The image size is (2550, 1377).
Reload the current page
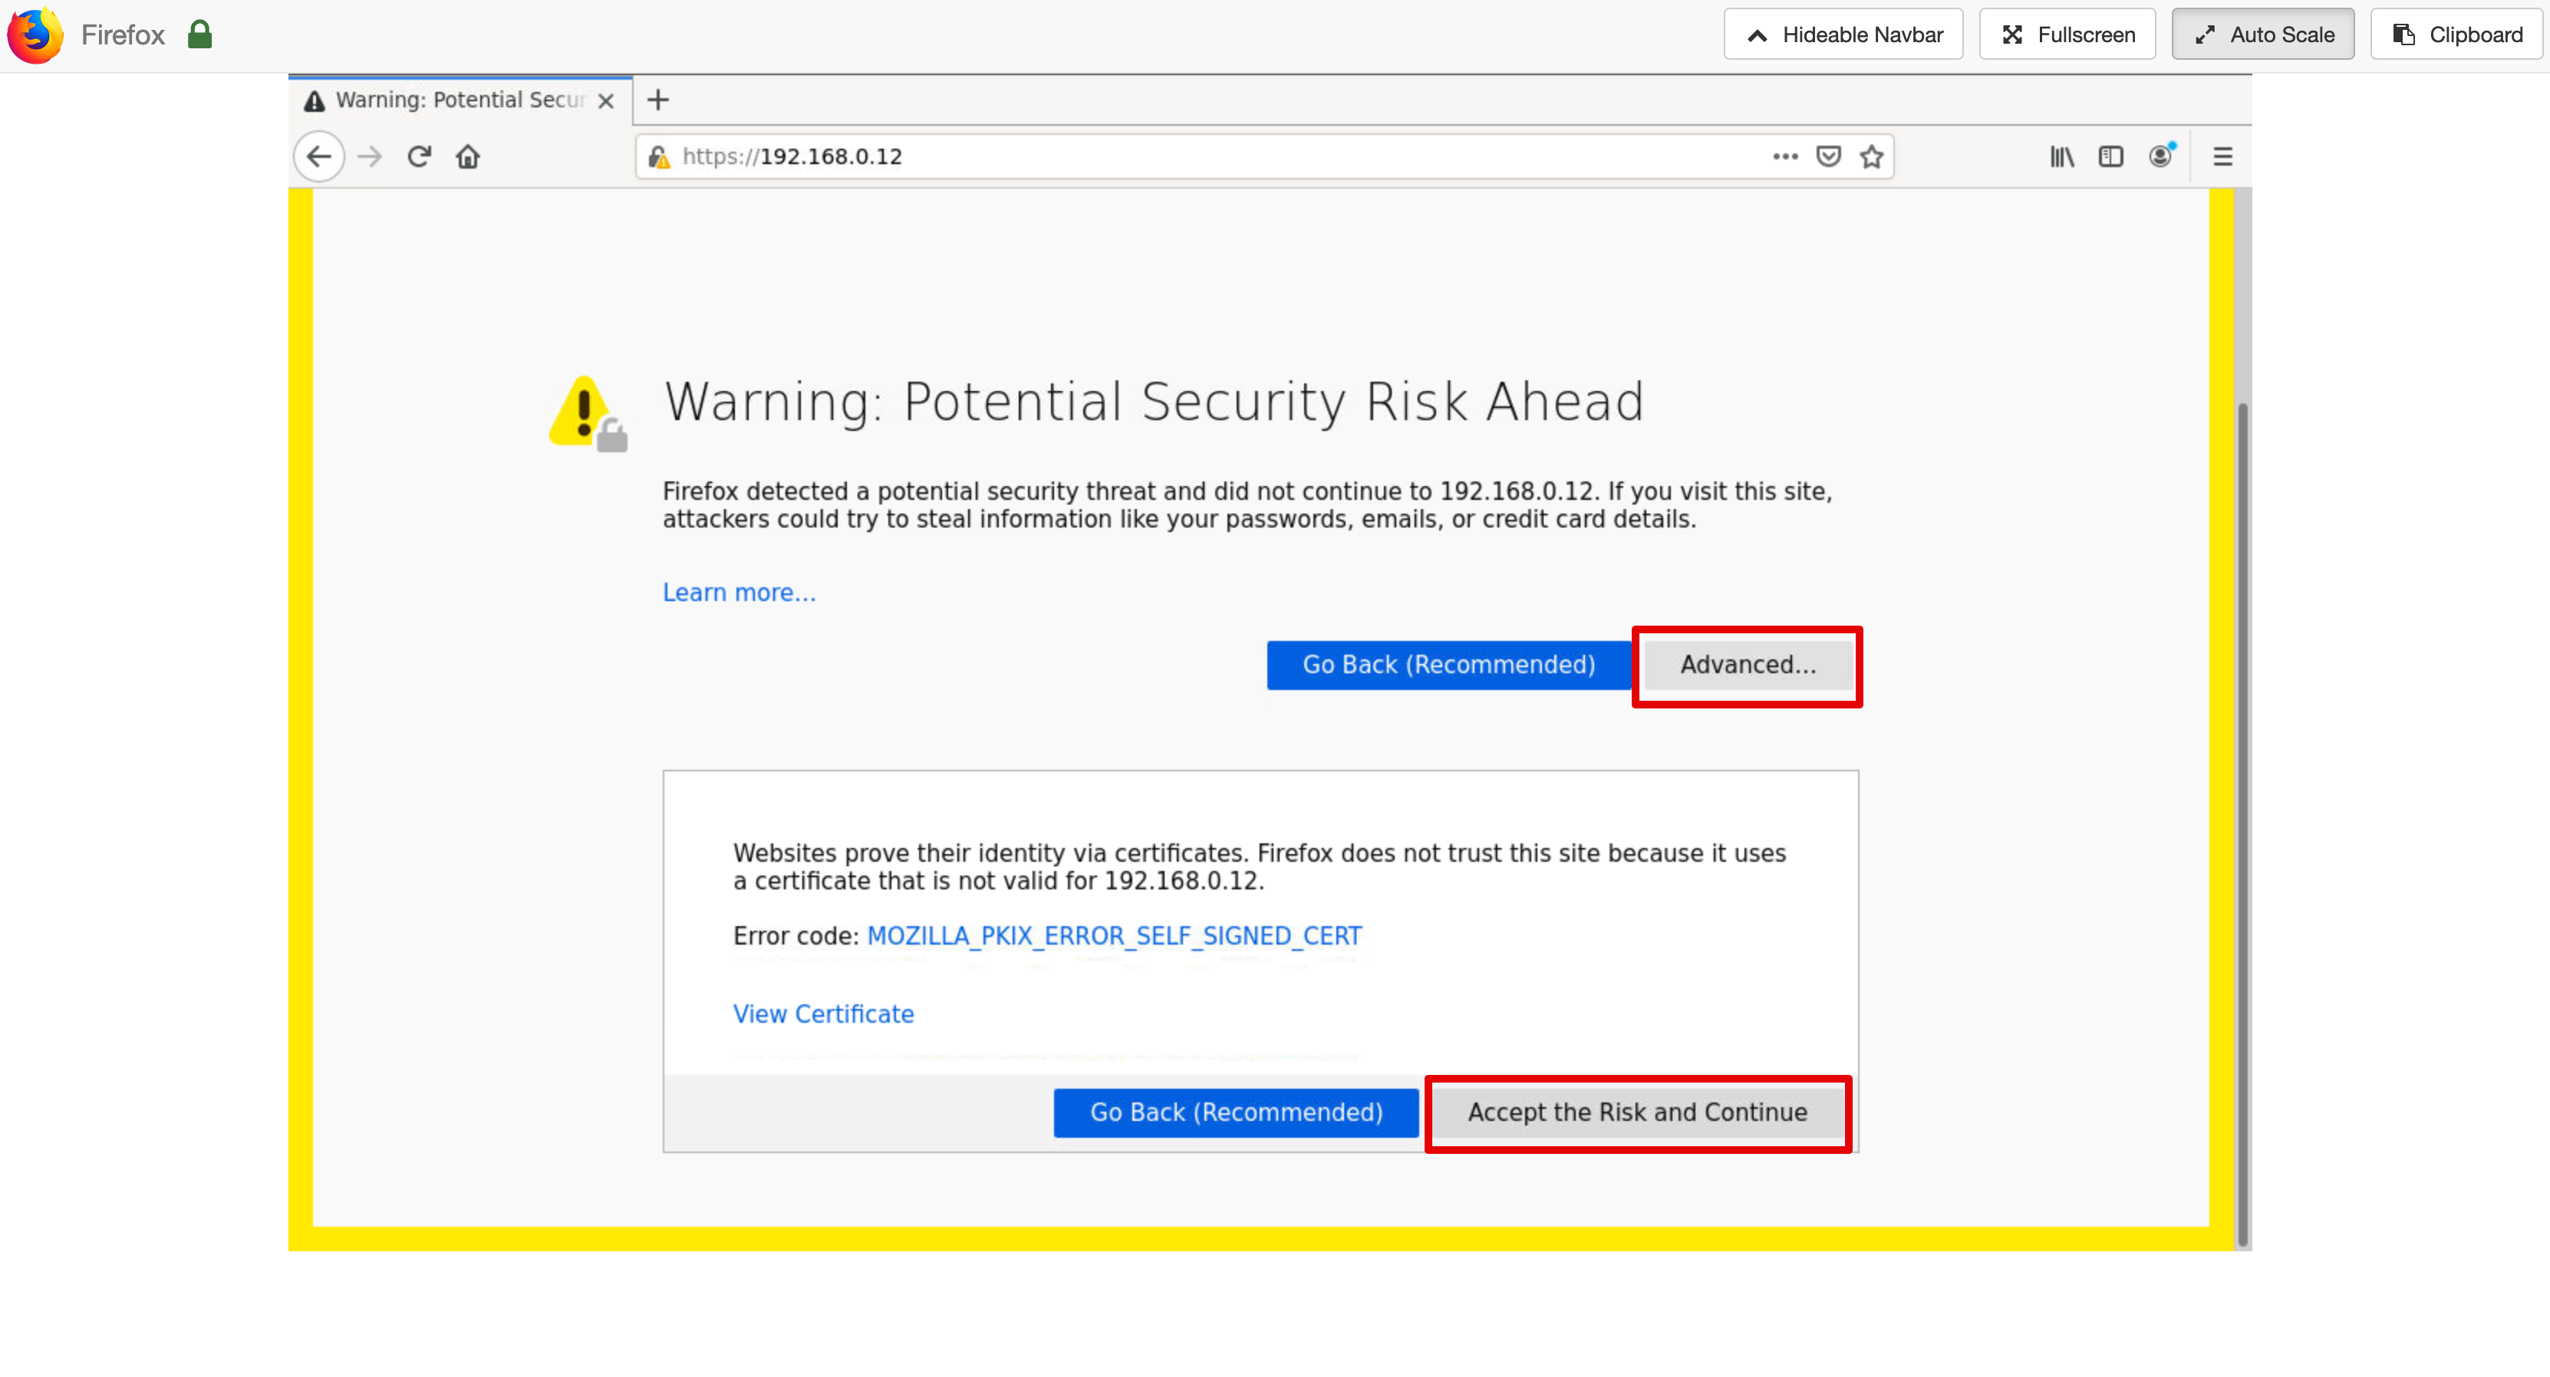pyautogui.click(x=419, y=156)
